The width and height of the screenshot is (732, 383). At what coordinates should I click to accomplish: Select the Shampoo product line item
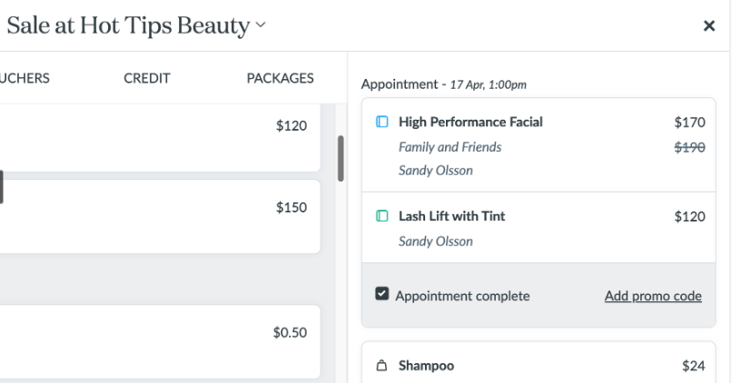click(x=539, y=362)
